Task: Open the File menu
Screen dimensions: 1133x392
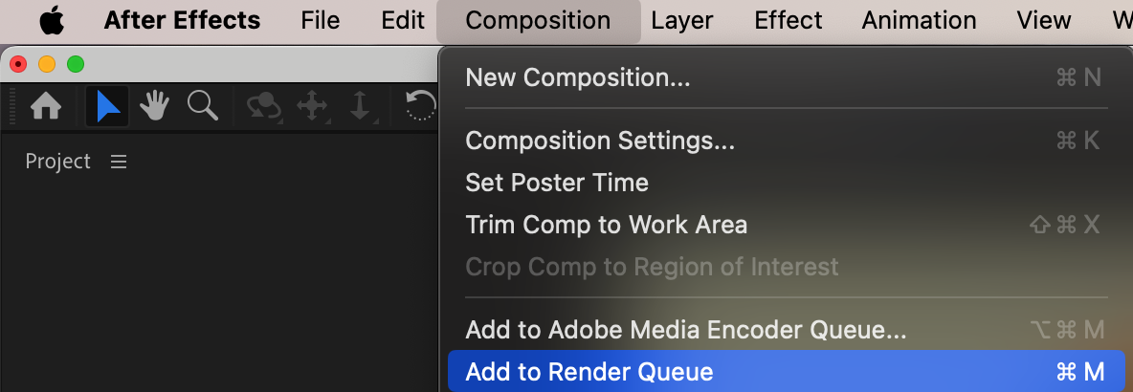Action: coord(320,20)
